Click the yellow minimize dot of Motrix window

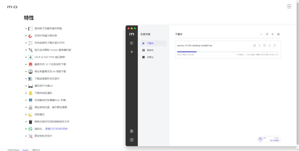click(x=132, y=29)
